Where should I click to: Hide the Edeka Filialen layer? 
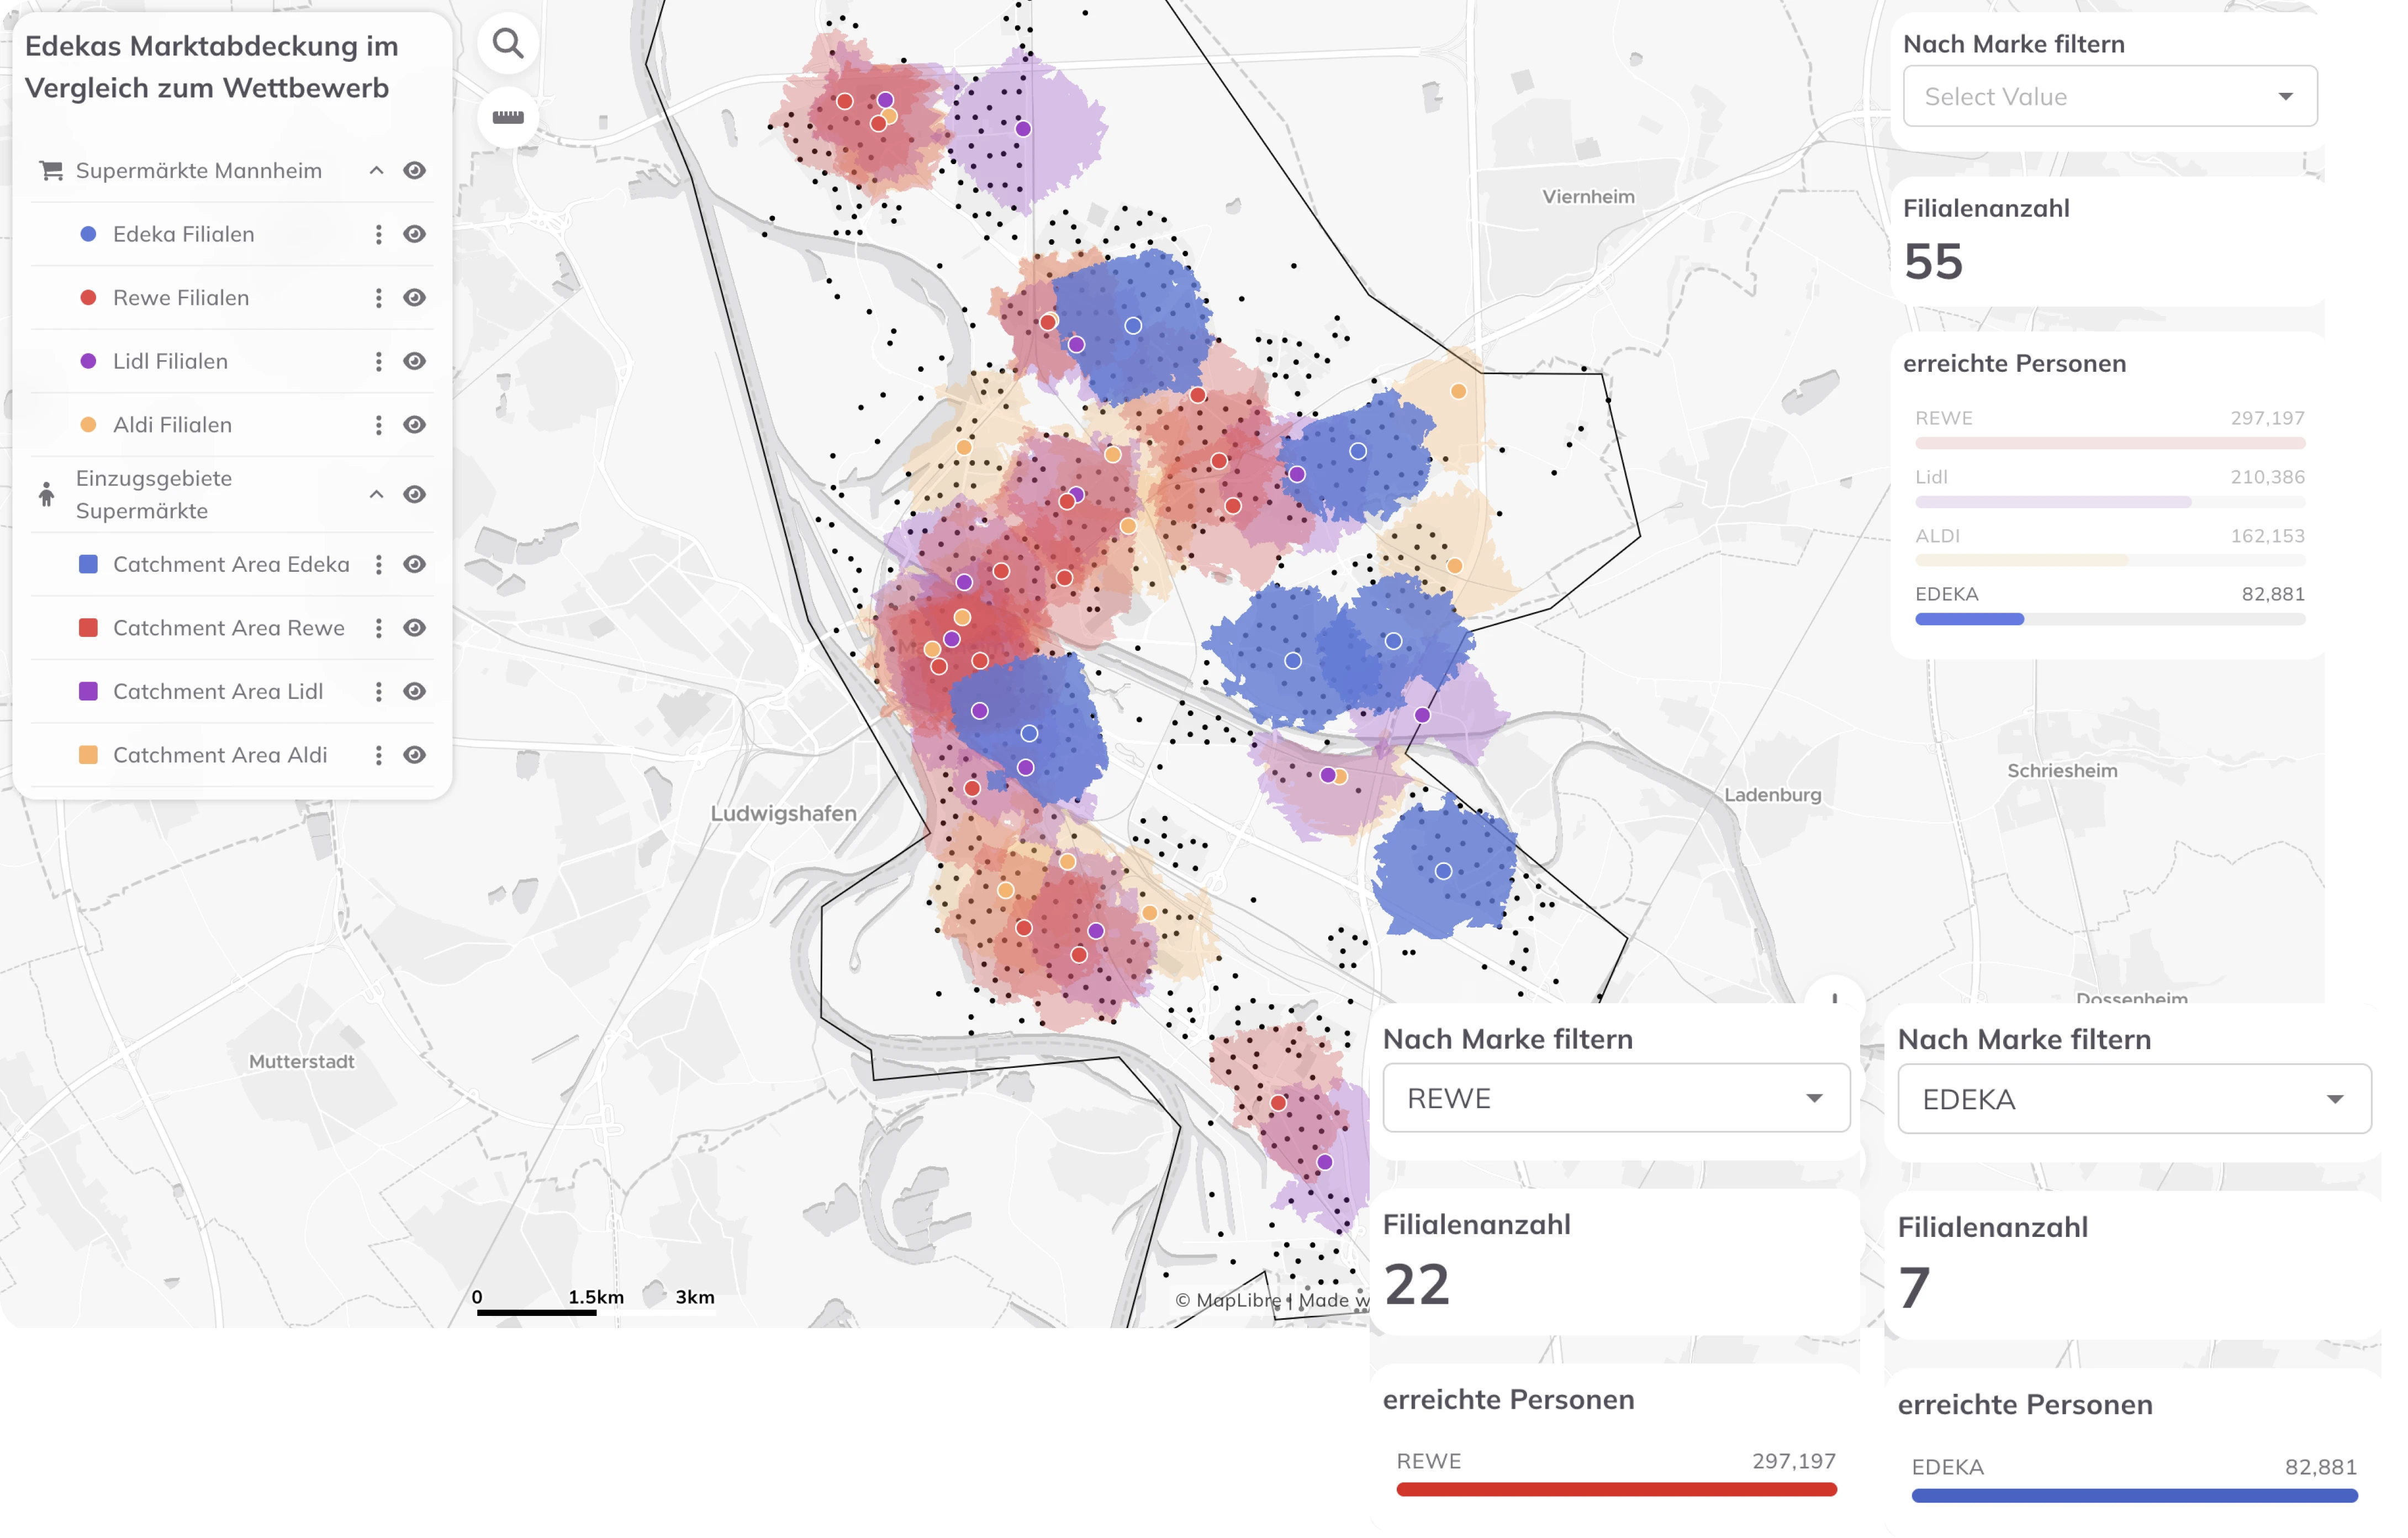pos(415,234)
